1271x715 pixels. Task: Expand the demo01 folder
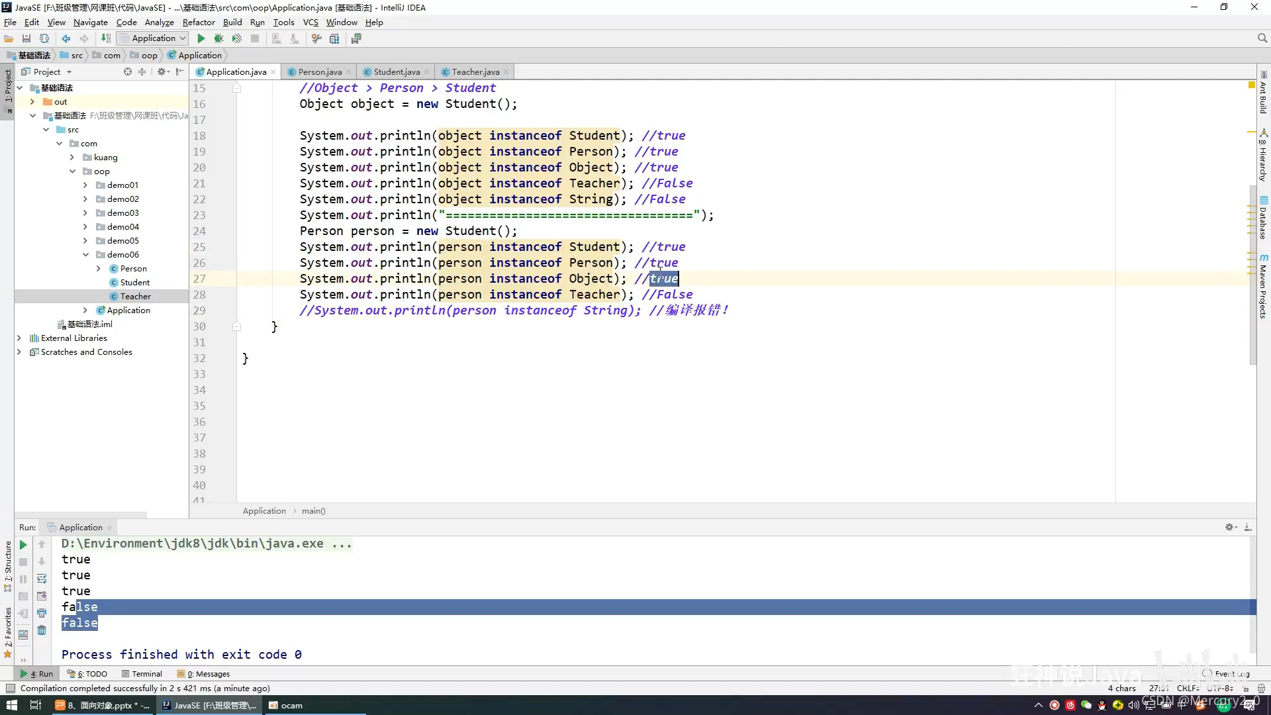click(85, 185)
